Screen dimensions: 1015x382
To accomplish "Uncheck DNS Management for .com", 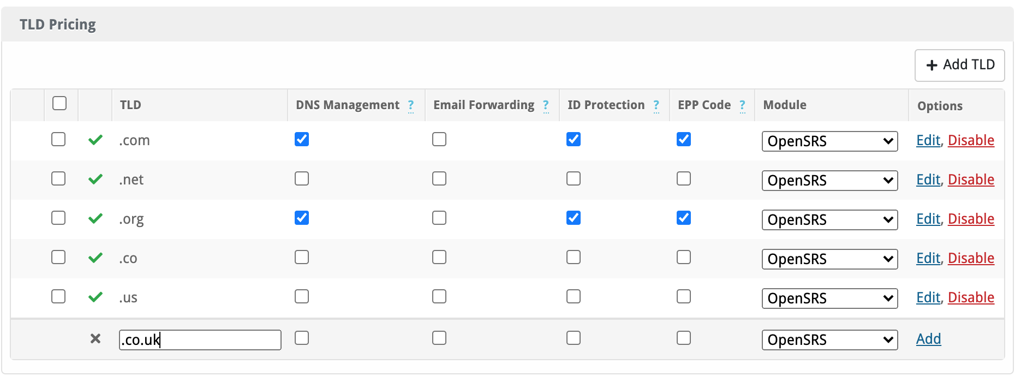I will click(x=302, y=140).
